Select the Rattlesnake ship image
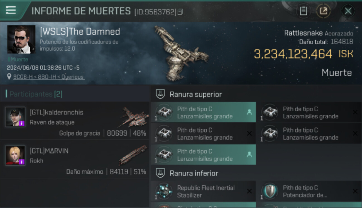Viewport: 362px width, 208px height. pos(181,53)
